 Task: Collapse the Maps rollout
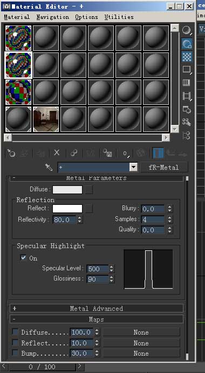pyautogui.click(x=97, y=319)
